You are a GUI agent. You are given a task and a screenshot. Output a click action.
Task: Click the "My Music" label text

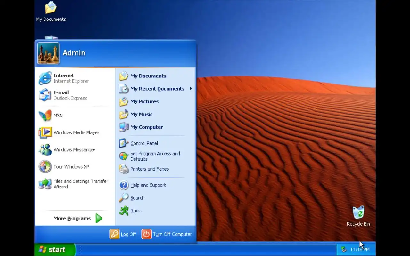coord(142,114)
